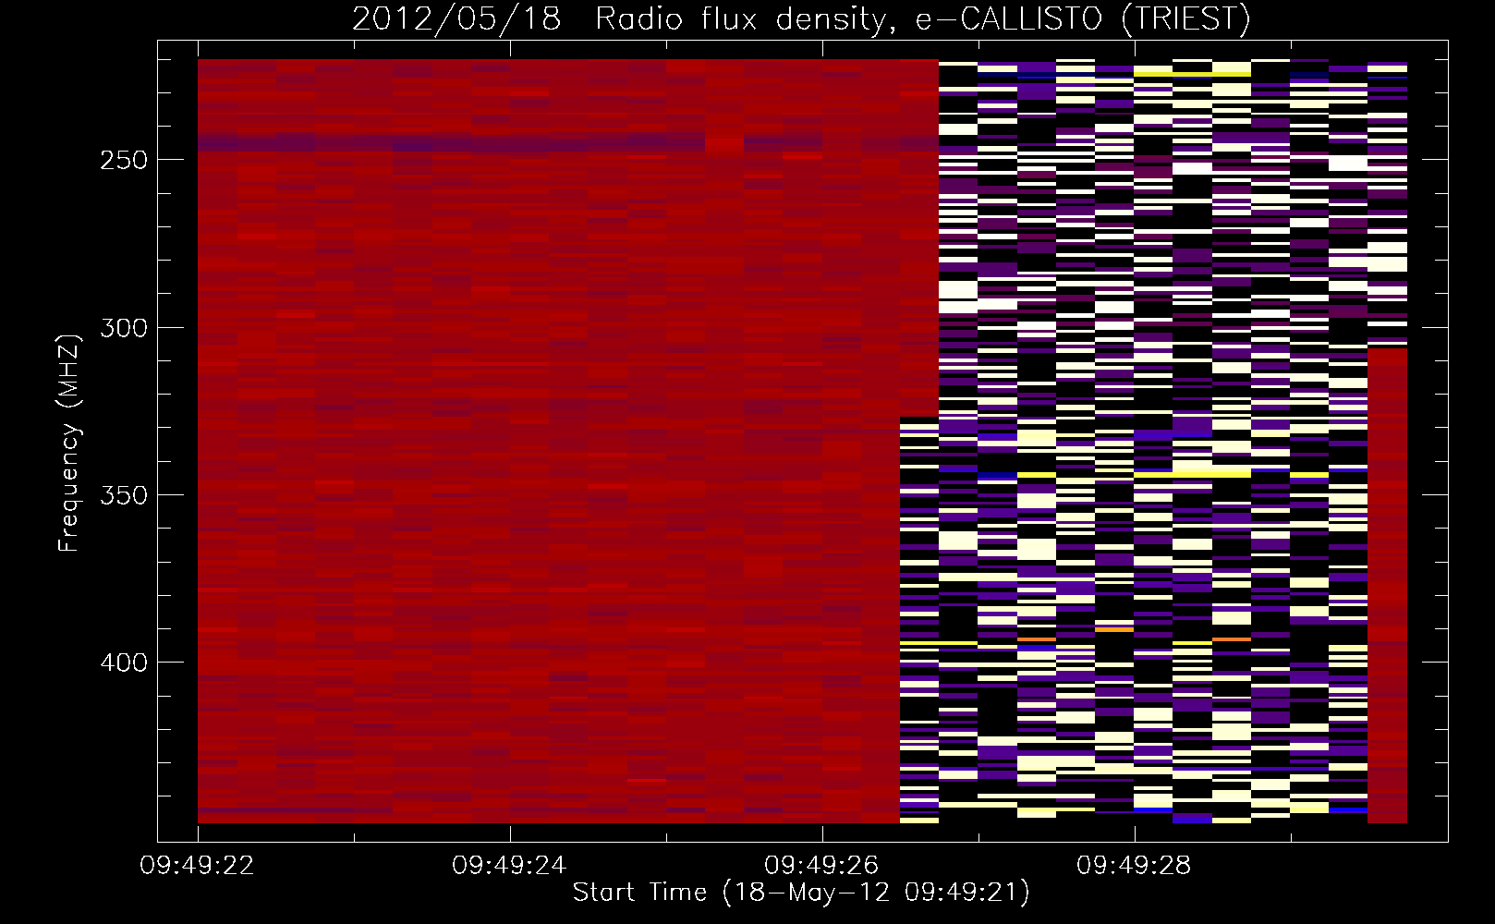This screenshot has height=924, width=1495.
Task: Select the 'e-CALLISTO (TRIEST)' title text
Action: pos(1082,19)
